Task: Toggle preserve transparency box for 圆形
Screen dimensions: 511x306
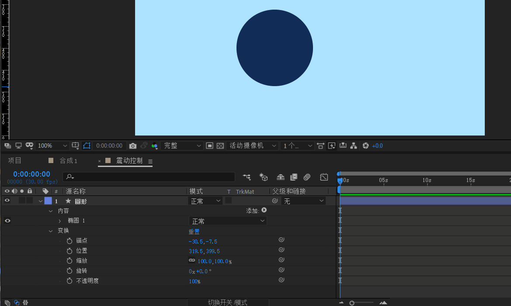Action: pyautogui.click(x=229, y=200)
